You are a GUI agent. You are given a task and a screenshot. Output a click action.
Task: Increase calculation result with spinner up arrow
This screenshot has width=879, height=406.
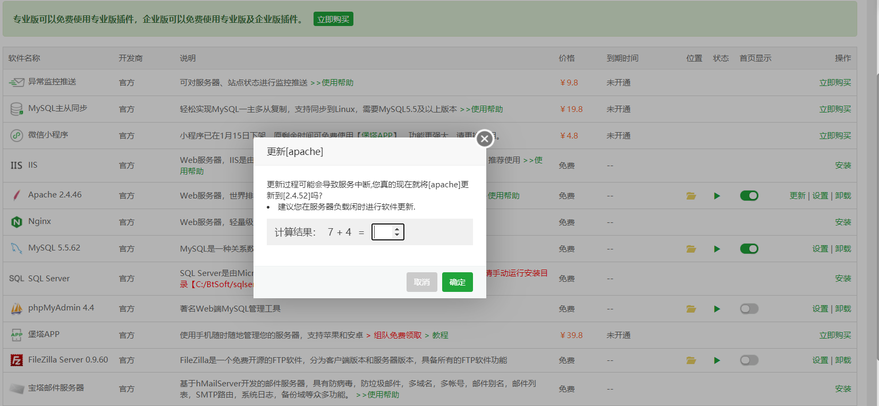(397, 229)
